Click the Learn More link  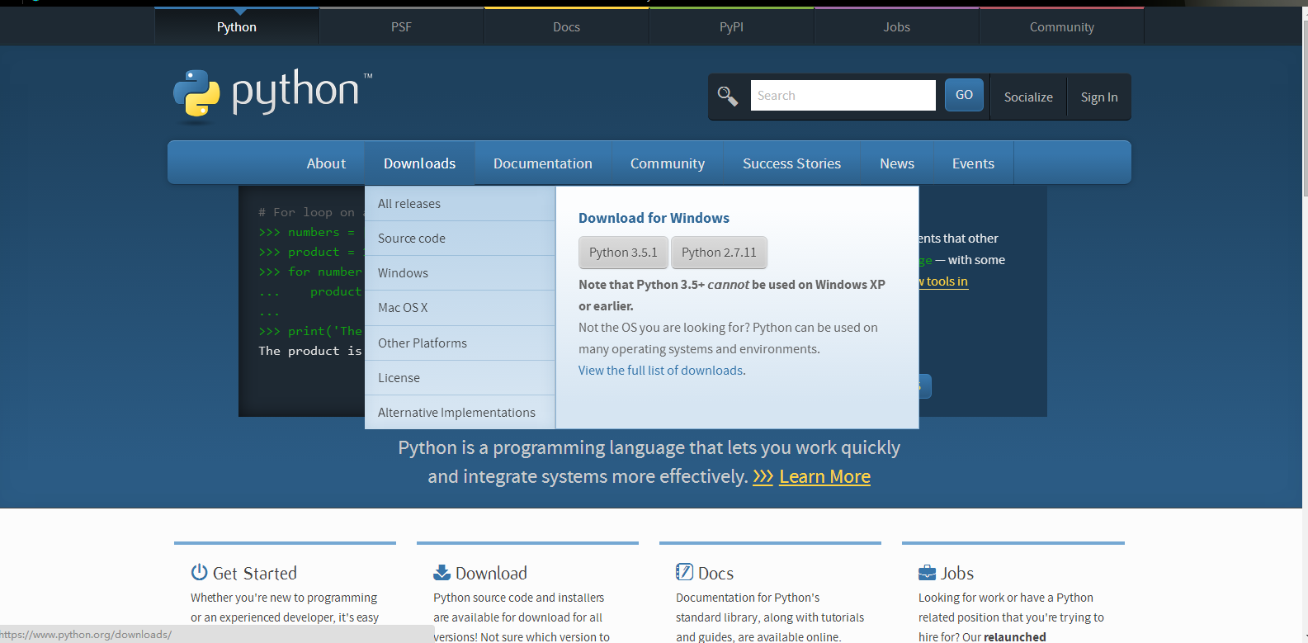point(824,476)
